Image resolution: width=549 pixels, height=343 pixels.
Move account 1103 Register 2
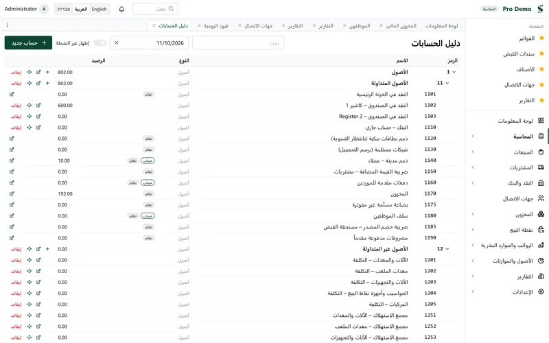[30, 116]
